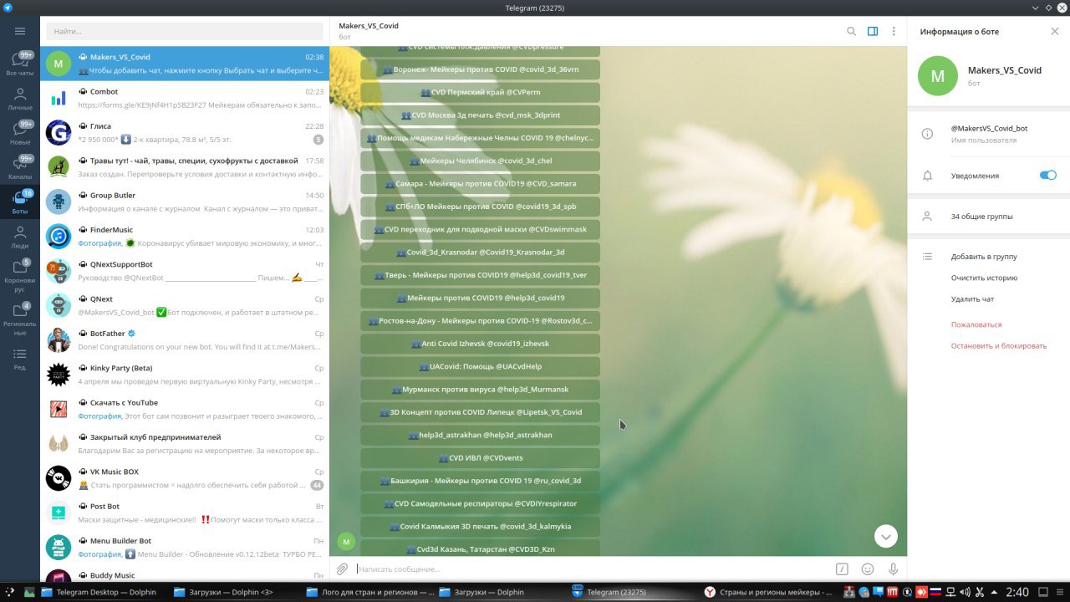The height and width of the screenshot is (602, 1070).
Task: Open the 'Личные' folder
Action: coord(20,99)
